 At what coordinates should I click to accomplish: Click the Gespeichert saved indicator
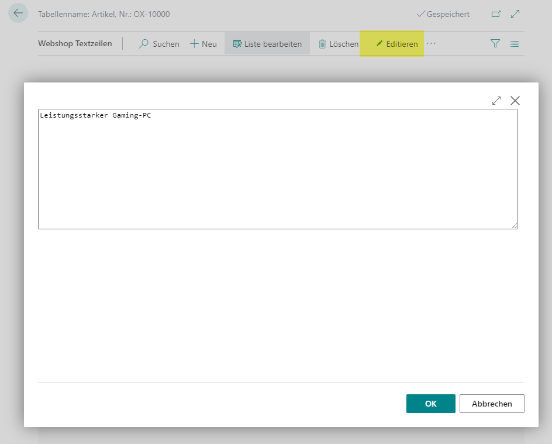pos(443,14)
